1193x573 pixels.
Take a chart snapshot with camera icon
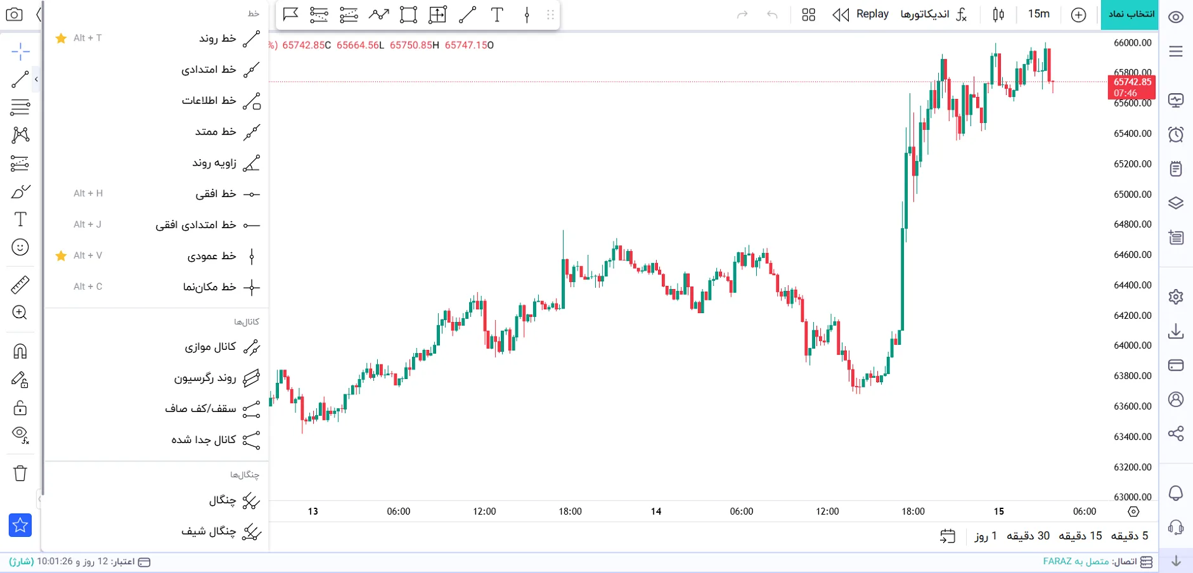14,14
